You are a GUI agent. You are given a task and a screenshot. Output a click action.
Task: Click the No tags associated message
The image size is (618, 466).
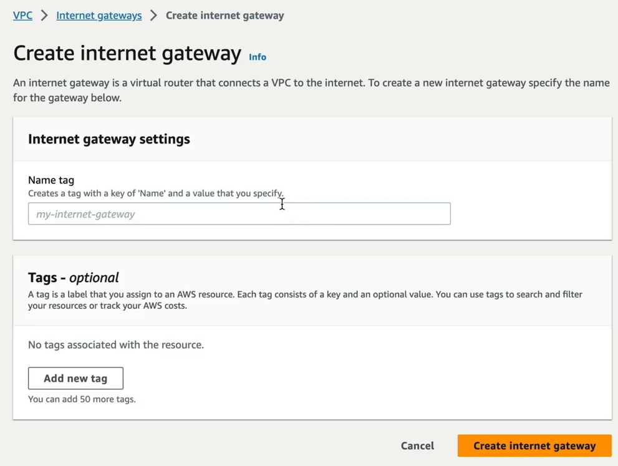pos(116,344)
